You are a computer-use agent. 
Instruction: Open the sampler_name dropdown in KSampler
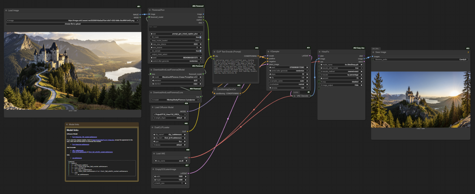tap(288, 81)
